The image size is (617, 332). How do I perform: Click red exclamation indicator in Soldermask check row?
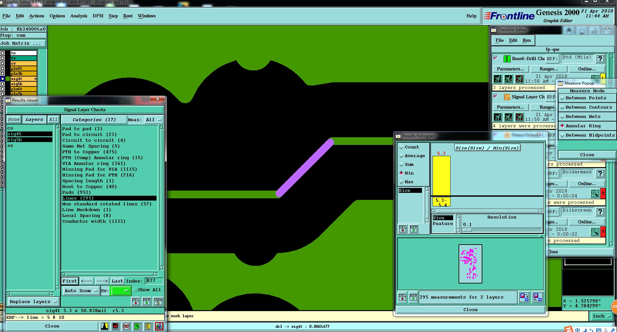(603, 193)
